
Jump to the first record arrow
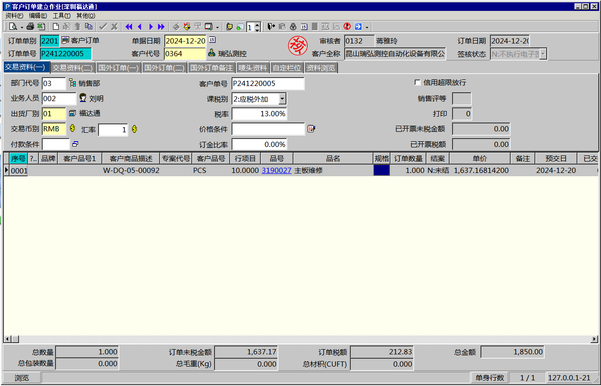pos(129,26)
